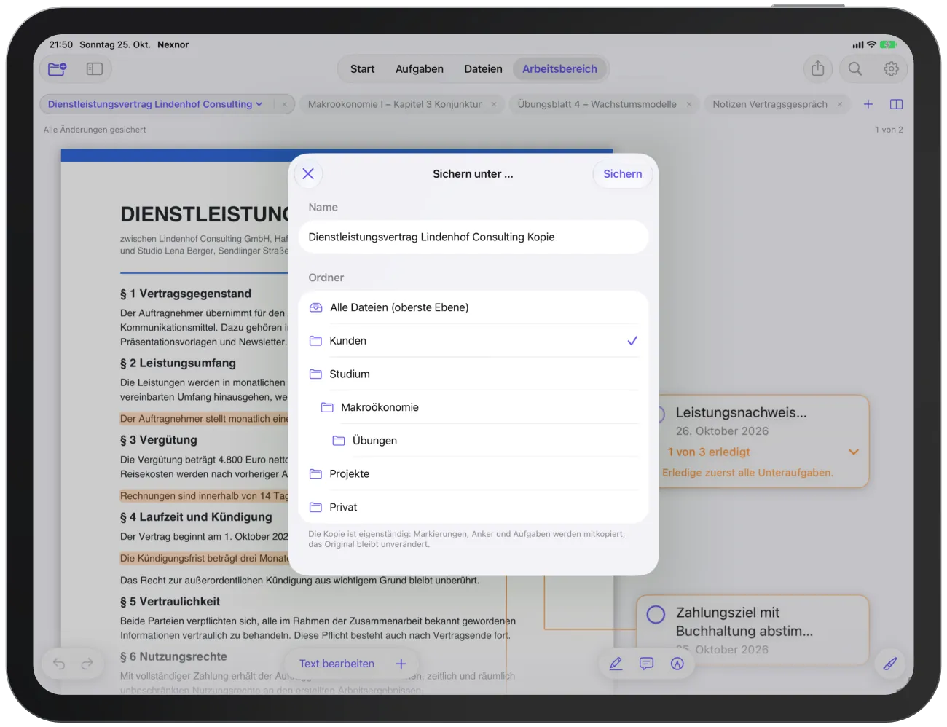947x727 pixels.
Task: Pick the Makroökonomie subfolder
Action: point(473,407)
